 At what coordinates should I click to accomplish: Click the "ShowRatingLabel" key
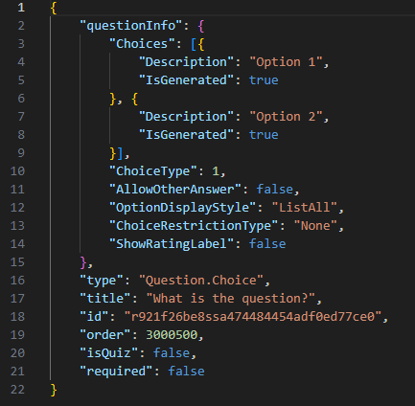coord(172,244)
